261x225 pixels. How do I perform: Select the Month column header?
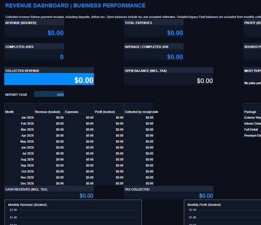point(19,108)
